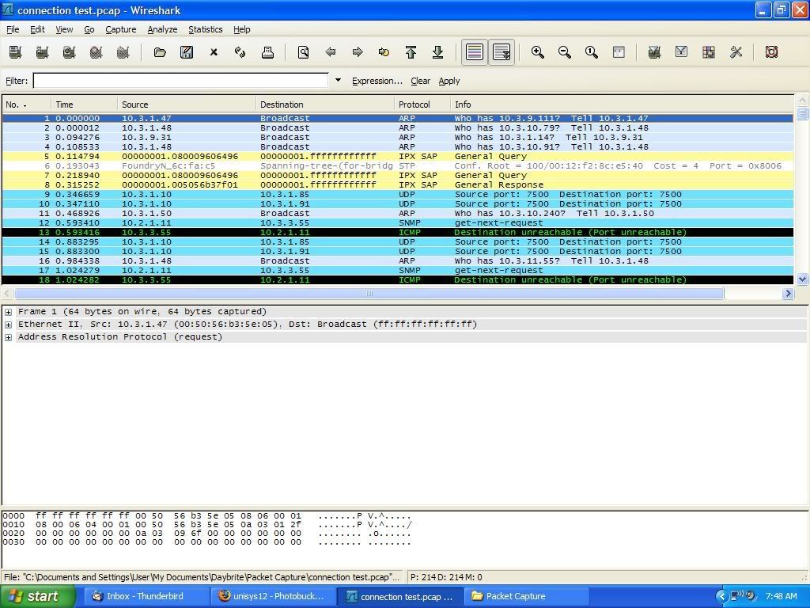810x608 pixels.
Task: Open the Edit menu
Action: pos(37,29)
